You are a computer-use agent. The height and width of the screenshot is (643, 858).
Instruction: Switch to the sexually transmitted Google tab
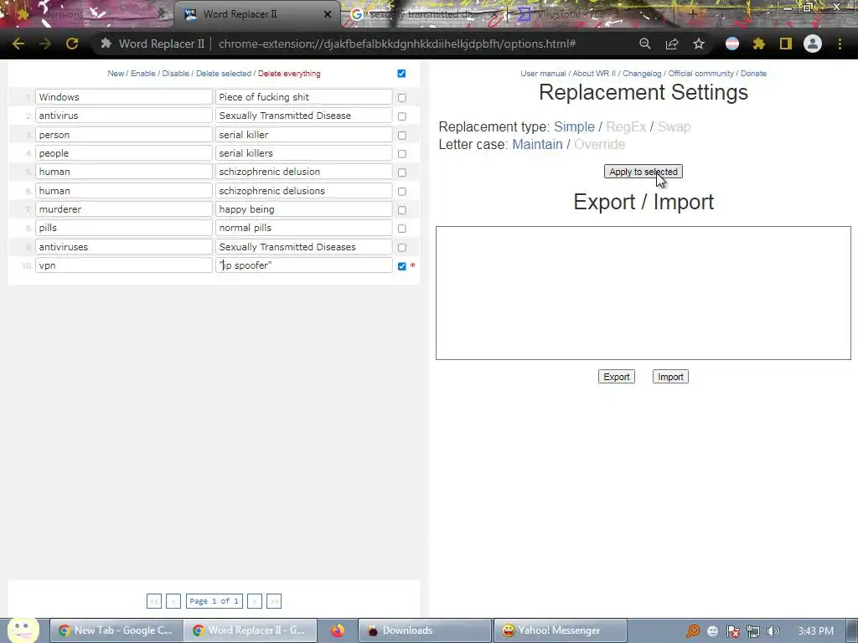(421, 14)
